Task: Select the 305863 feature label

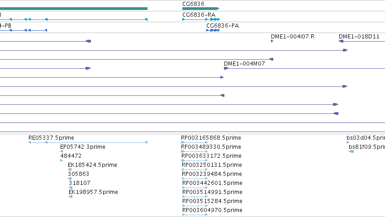Action: [x=78, y=174]
